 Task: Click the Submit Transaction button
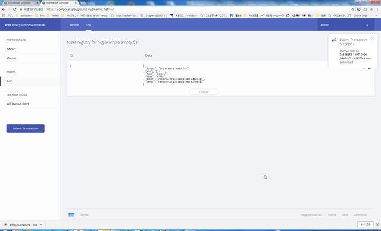(x=25, y=128)
